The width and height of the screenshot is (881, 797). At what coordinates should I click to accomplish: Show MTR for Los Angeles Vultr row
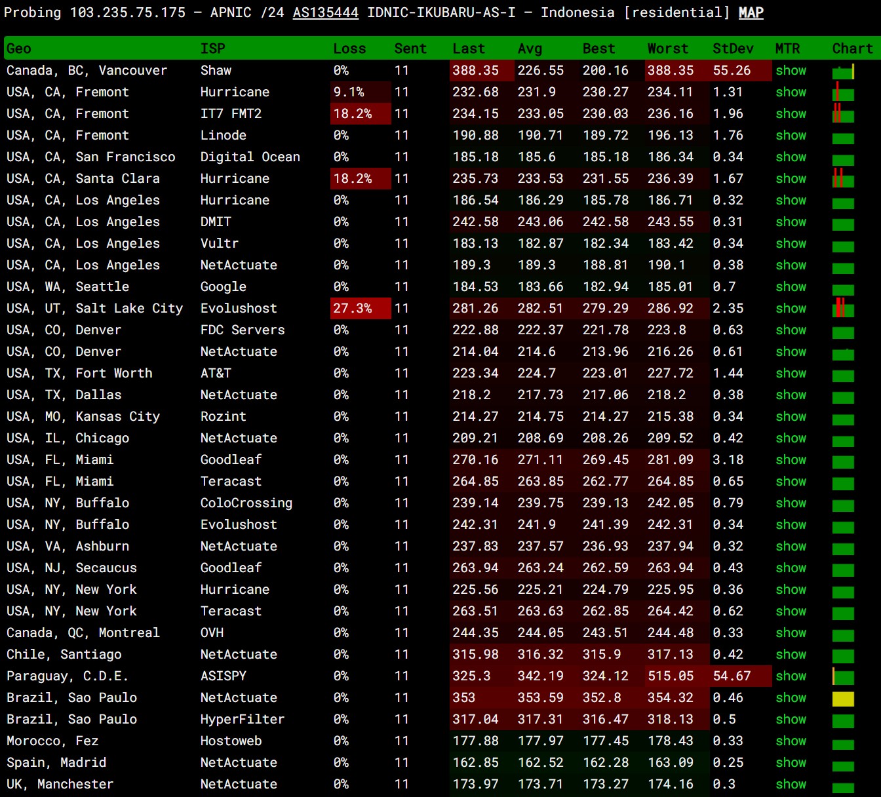(791, 243)
